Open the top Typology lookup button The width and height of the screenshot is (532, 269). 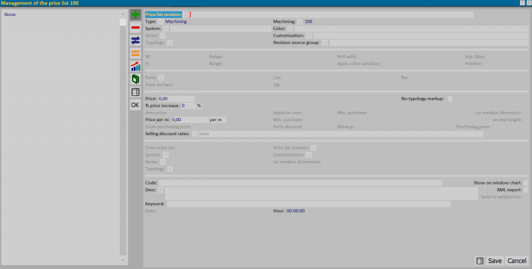[170, 43]
